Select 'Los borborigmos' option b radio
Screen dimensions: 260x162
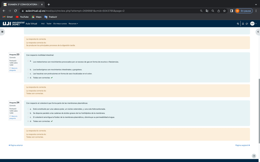28,70
